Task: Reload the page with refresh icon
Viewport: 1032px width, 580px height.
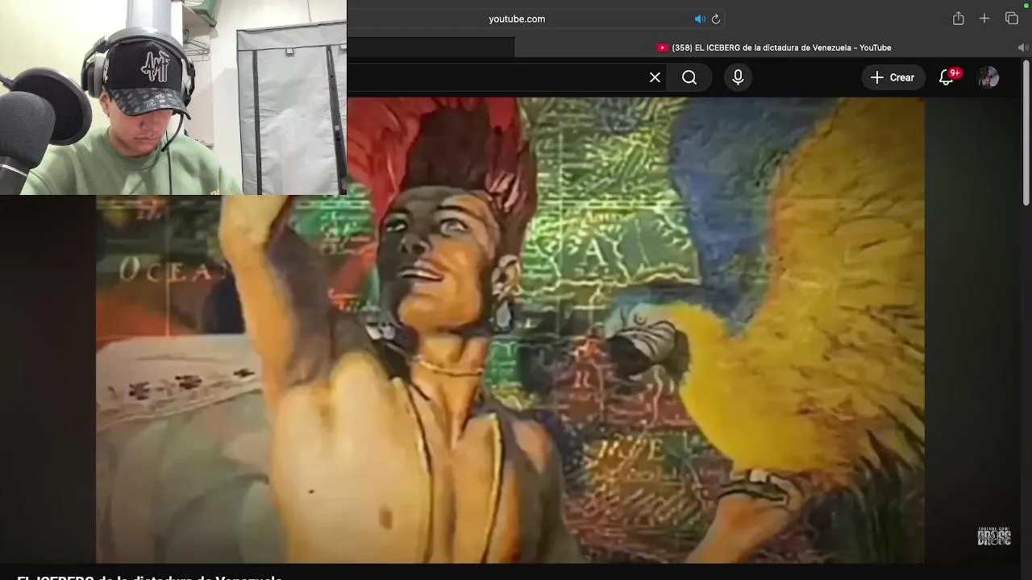Action: point(716,19)
